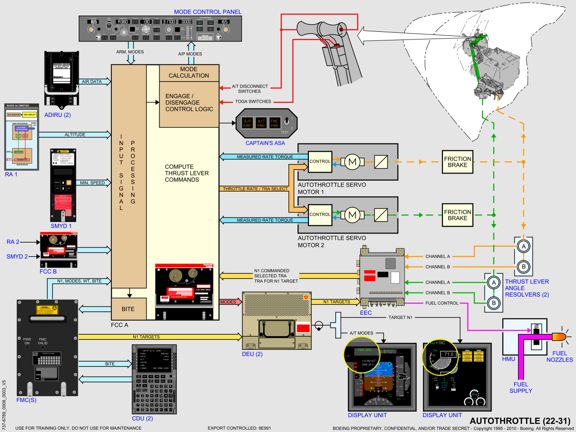The height and width of the screenshot is (432, 576).
Task: Click the MODE CONTROL PANEL title label
Action: [209, 11]
